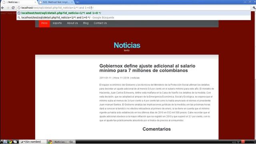Image resolution: width=256 pixels, height=144 pixels.
Task: Click the new tab plus button
Action: point(78,2)
